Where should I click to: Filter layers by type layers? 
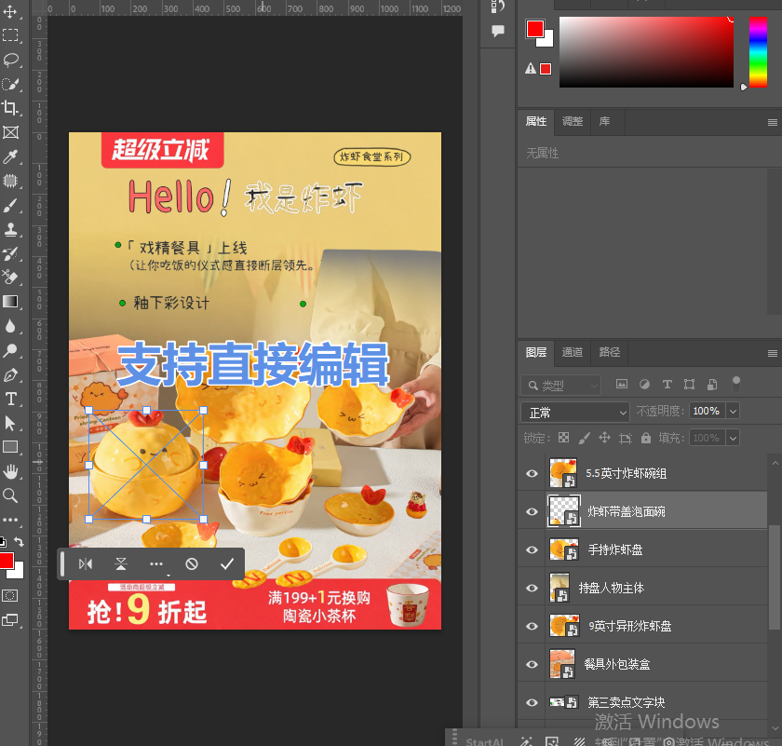click(x=667, y=384)
